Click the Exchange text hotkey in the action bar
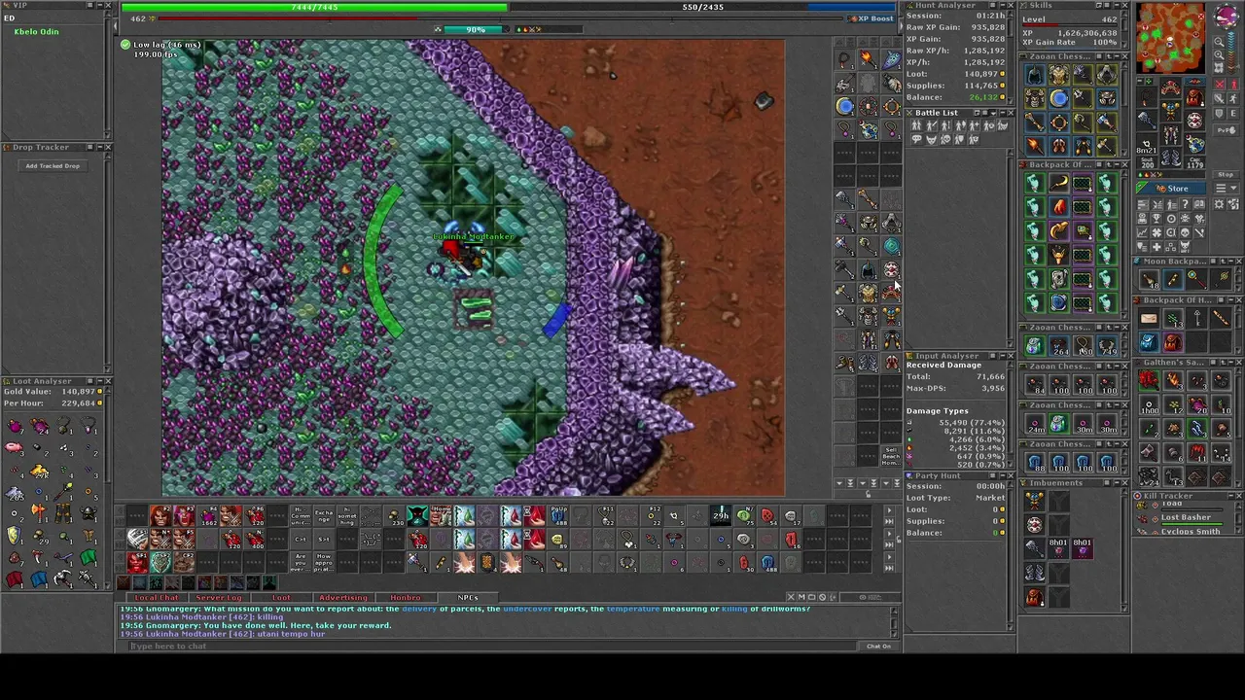The image size is (1245, 700). click(324, 515)
